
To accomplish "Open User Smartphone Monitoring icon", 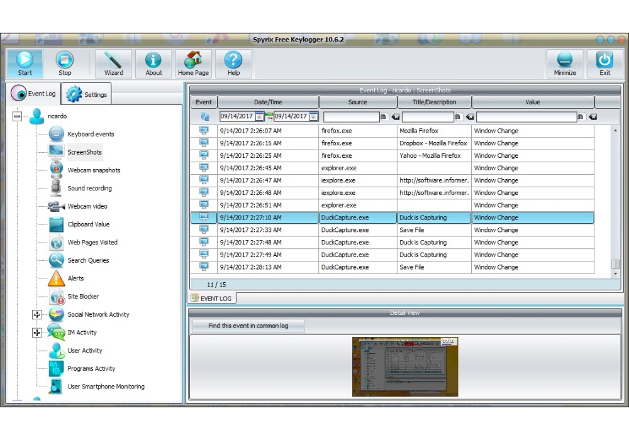I will 56,387.
